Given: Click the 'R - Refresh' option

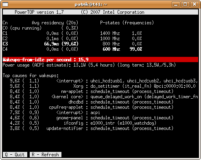Looking at the screenshot, I should pyautogui.click(x=46, y=155).
